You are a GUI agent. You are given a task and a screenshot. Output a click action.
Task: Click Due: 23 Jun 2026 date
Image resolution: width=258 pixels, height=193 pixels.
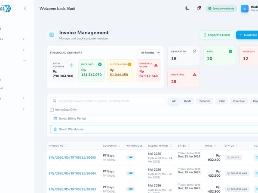[189, 157]
